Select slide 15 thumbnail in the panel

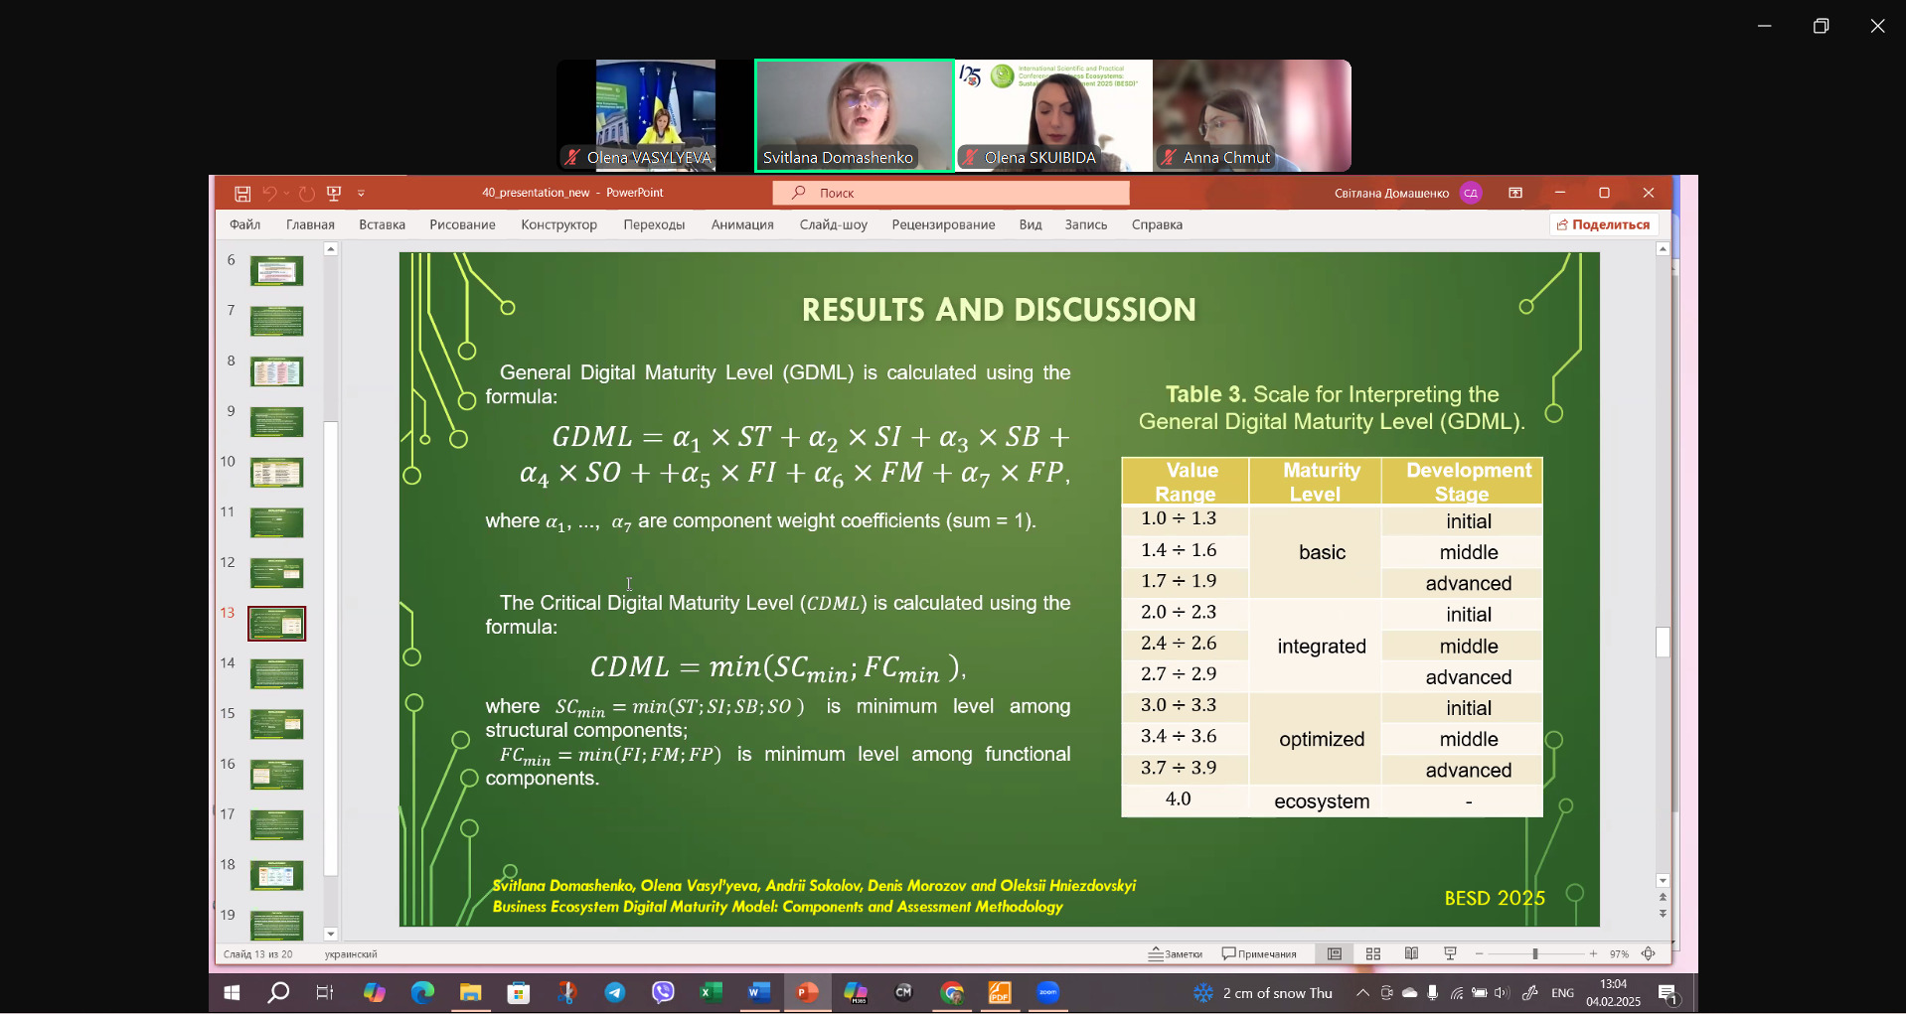pos(276,724)
